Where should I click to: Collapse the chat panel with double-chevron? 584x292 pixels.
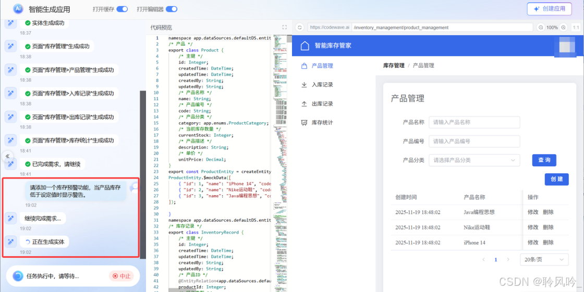7,156
